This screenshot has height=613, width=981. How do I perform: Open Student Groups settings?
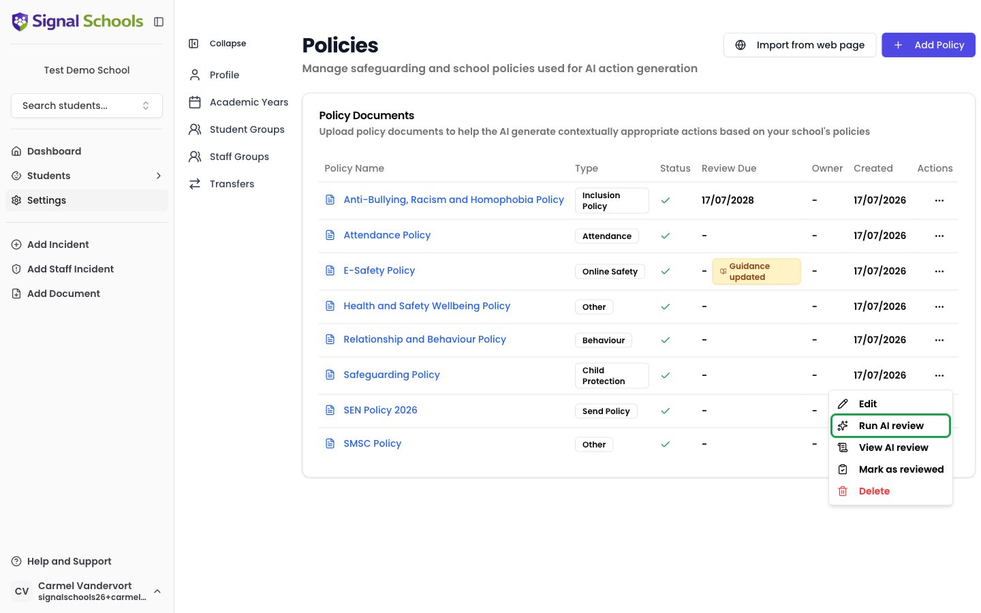[236, 129]
